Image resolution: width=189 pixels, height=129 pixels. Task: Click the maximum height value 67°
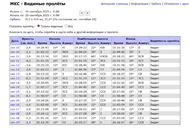point(93,83)
